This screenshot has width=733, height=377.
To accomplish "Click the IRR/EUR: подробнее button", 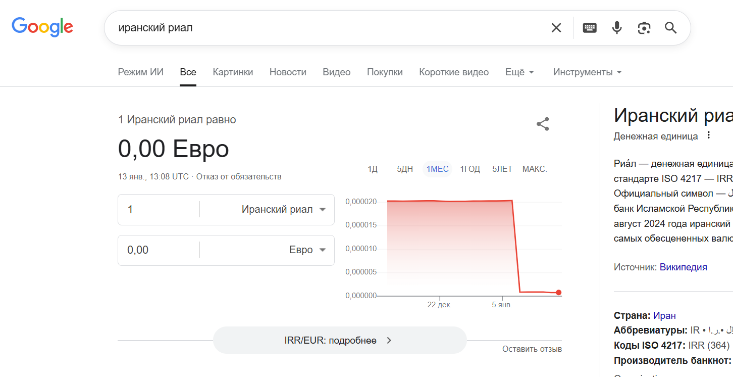I will (x=339, y=340).
